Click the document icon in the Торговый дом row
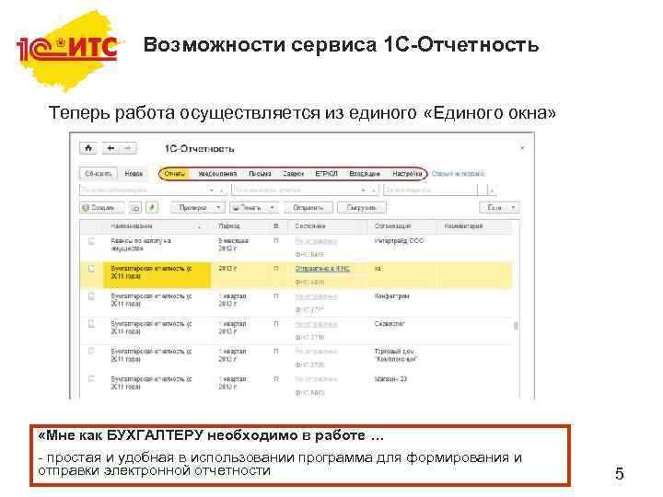 (x=91, y=352)
